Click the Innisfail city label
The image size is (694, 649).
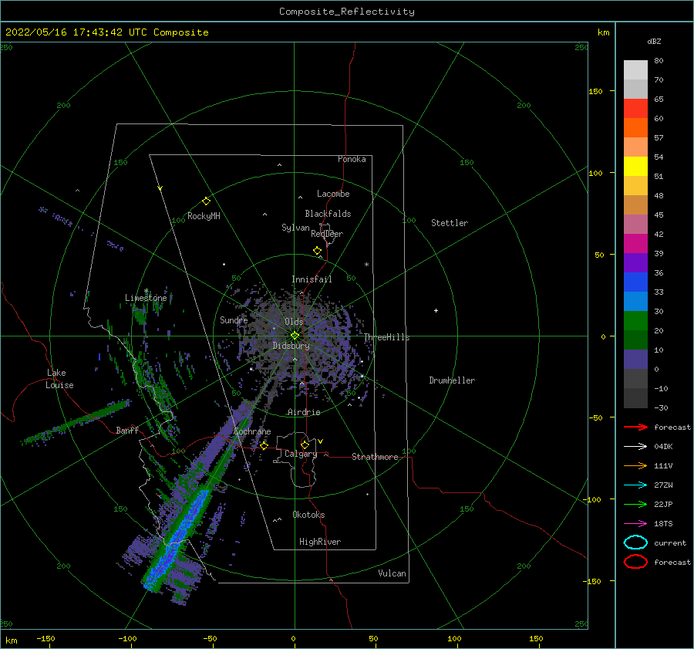click(312, 279)
